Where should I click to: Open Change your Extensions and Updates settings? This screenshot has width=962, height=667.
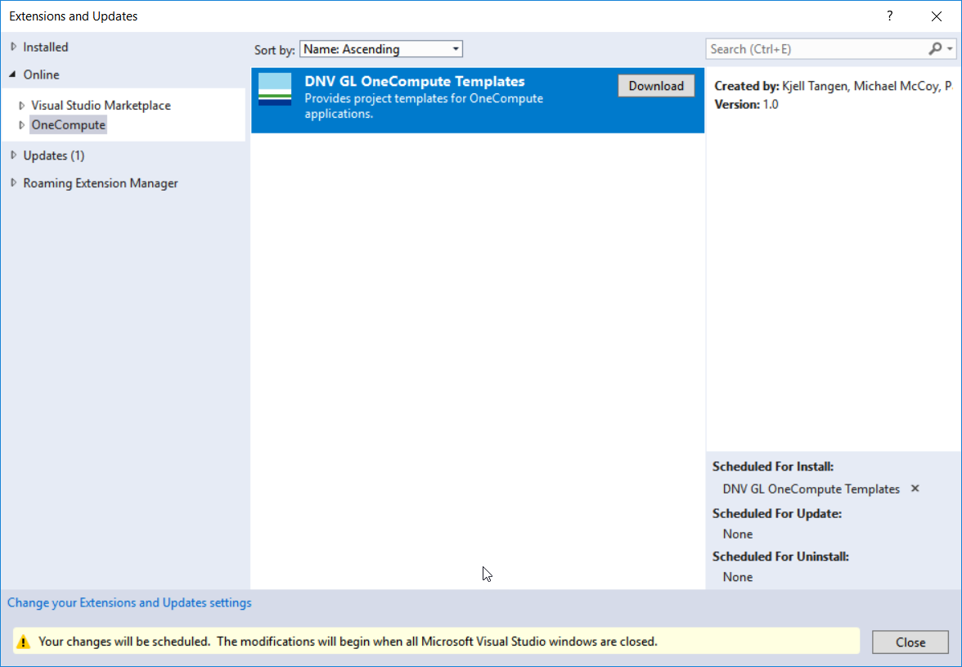tap(128, 602)
